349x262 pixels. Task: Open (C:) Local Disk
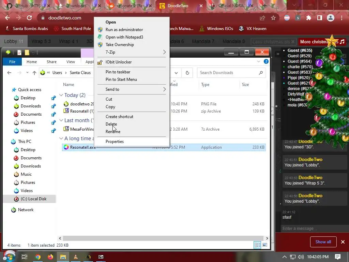[x=33, y=199]
